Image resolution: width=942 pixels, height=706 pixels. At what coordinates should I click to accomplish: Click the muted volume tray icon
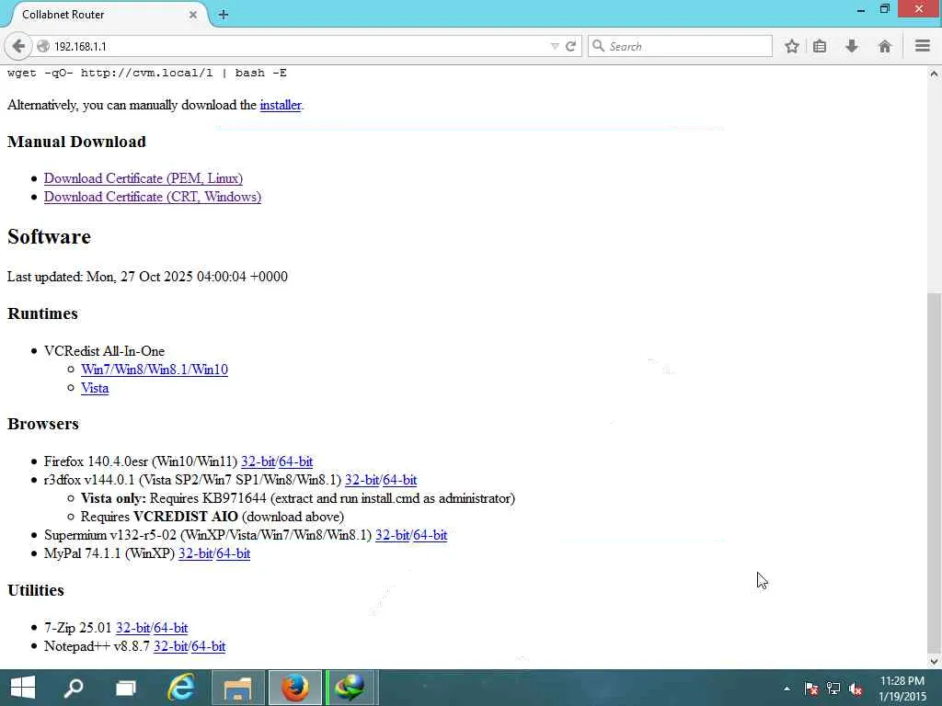click(x=856, y=689)
